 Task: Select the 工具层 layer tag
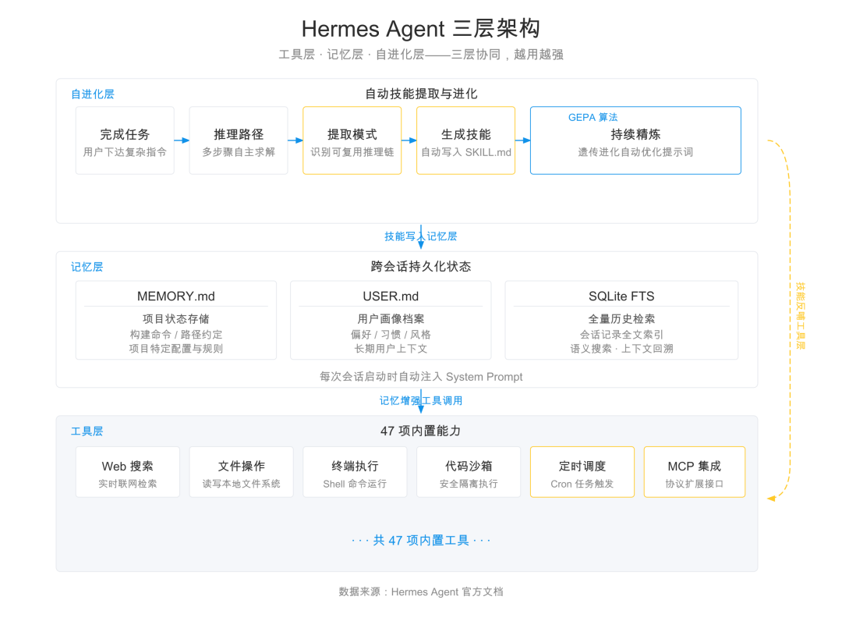(x=87, y=430)
